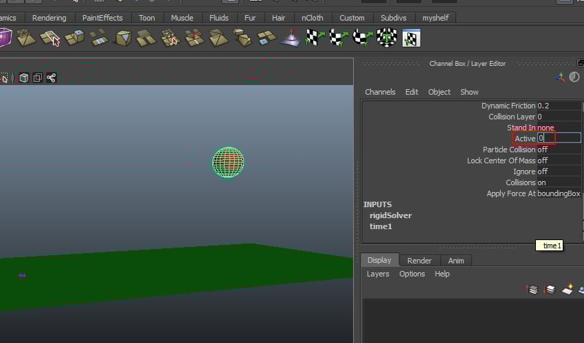Click the purple cube shelf icon
The width and height of the screenshot is (584, 343).
[5, 37]
